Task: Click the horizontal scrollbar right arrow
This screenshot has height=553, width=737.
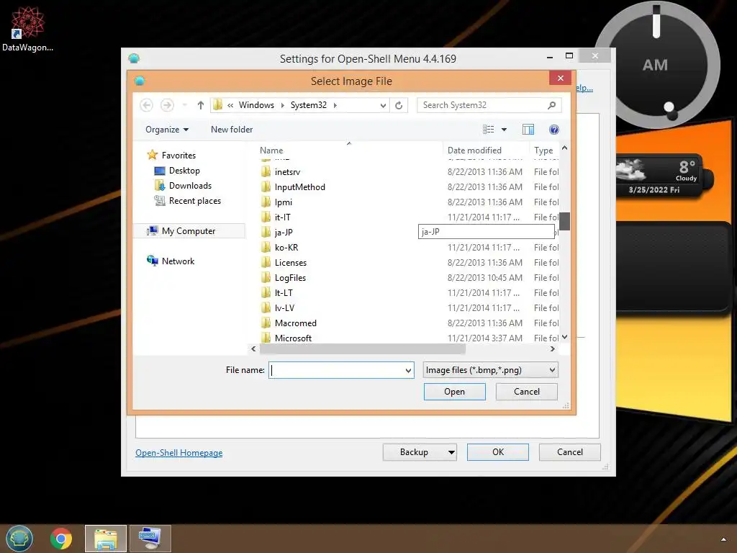Action: point(552,349)
